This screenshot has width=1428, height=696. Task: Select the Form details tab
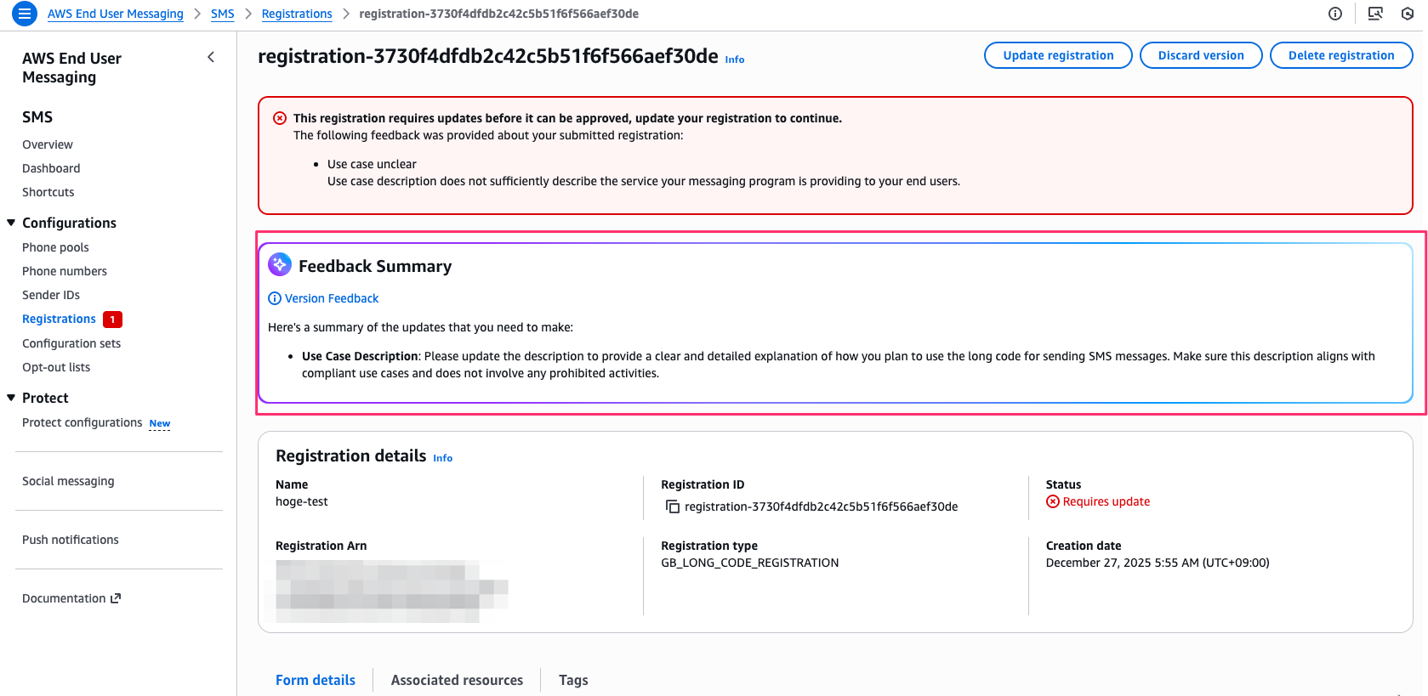[316, 680]
